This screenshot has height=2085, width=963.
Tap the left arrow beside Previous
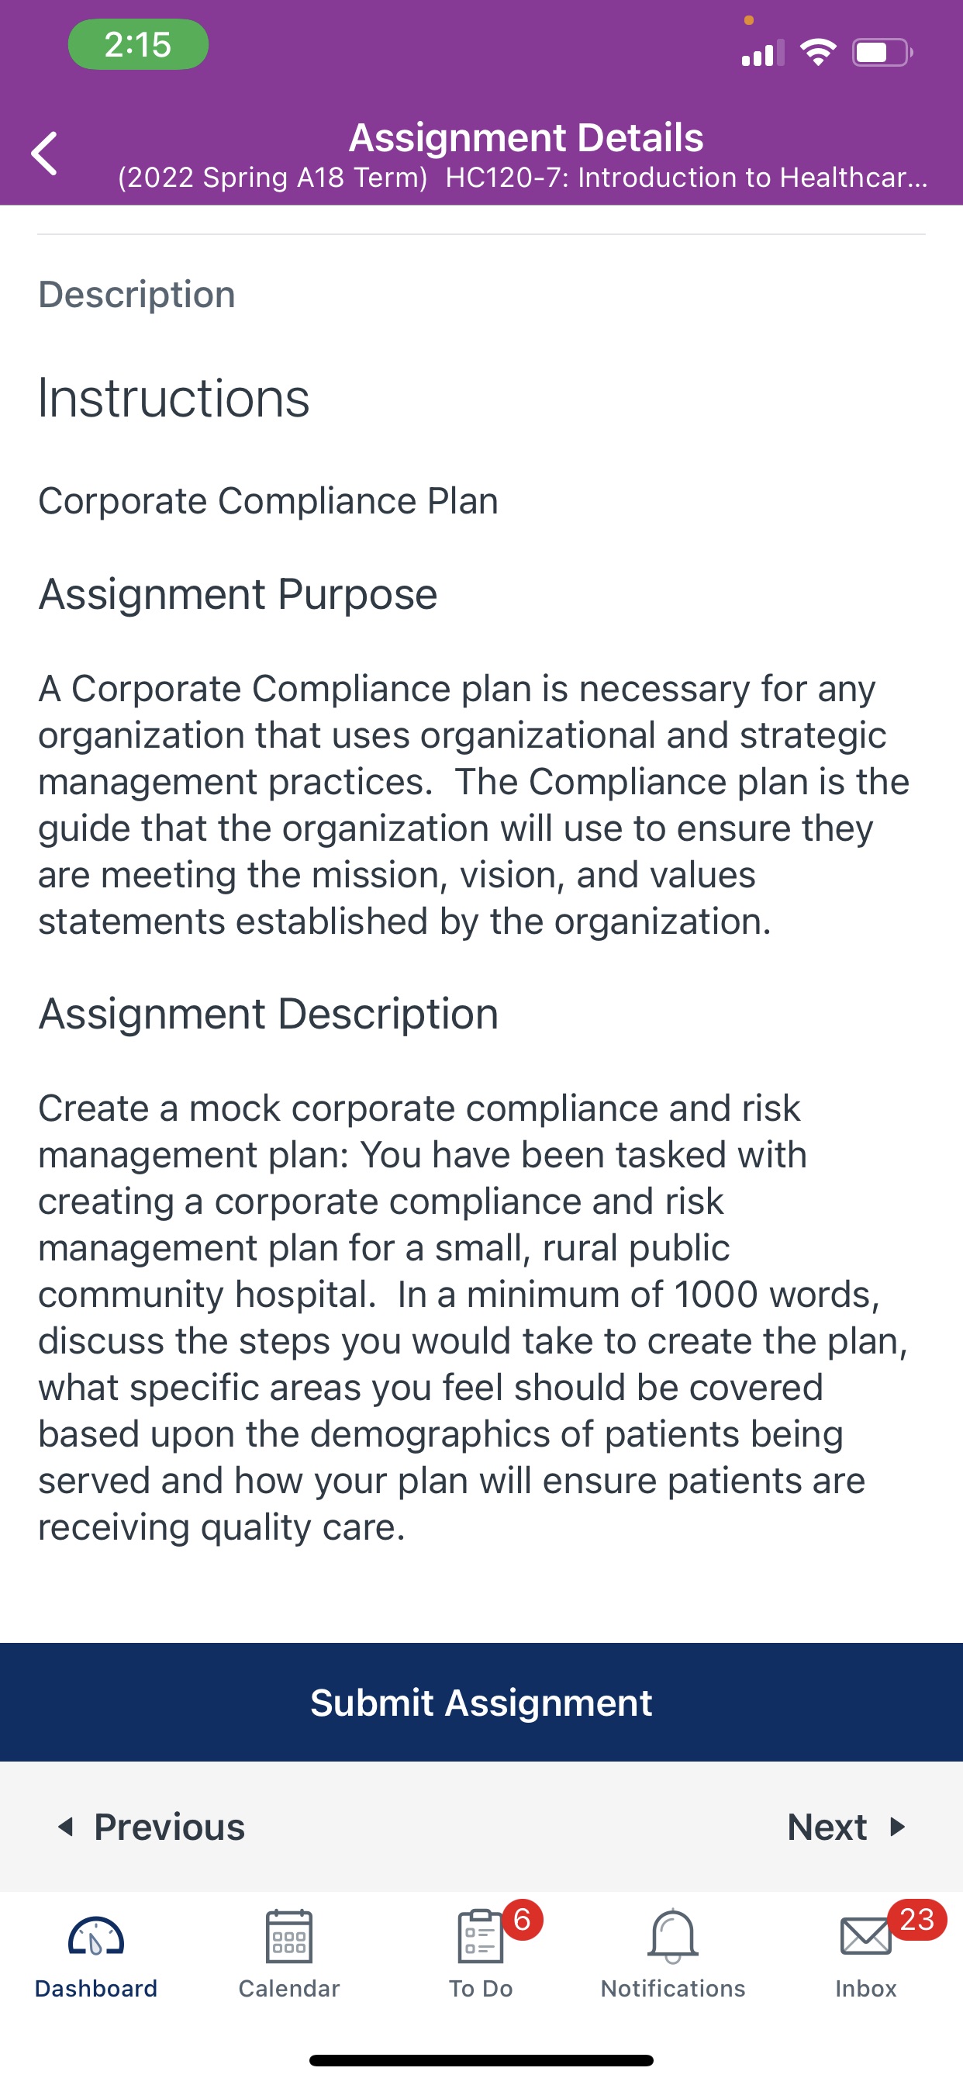pyautogui.click(x=66, y=1827)
